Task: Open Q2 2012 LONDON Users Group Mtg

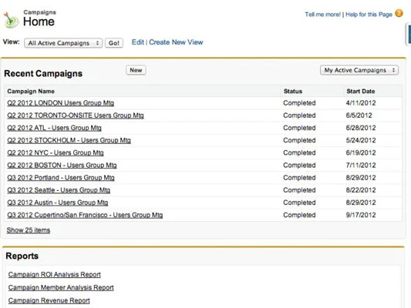Action: 61,103
